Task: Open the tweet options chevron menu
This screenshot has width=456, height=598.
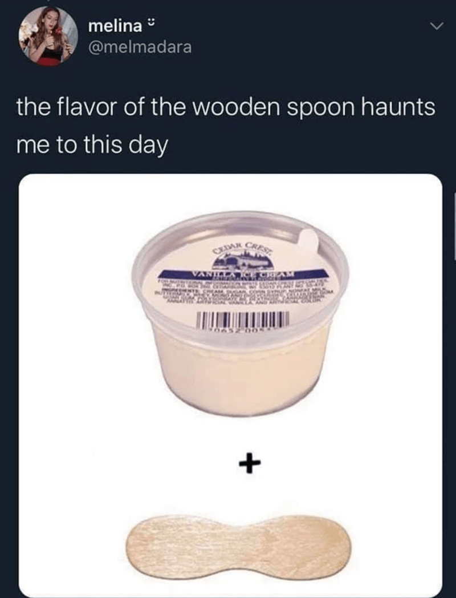Action: point(436,26)
